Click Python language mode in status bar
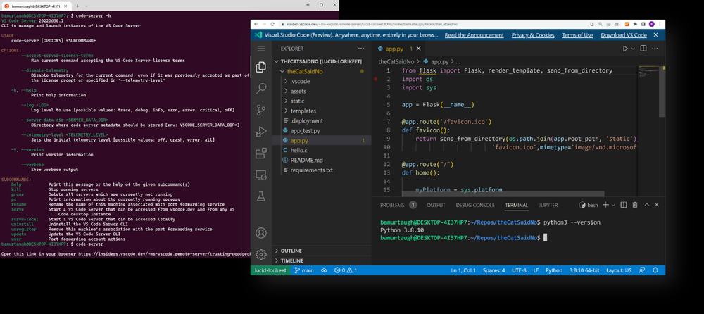Screen dimensions: 704x314 click(x=554, y=270)
